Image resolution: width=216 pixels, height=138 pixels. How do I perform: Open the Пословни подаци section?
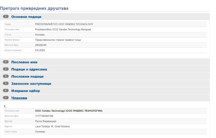click(x=27, y=76)
